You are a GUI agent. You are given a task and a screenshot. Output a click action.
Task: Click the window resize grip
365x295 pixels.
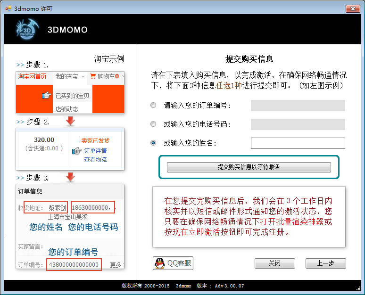(x=359, y=288)
